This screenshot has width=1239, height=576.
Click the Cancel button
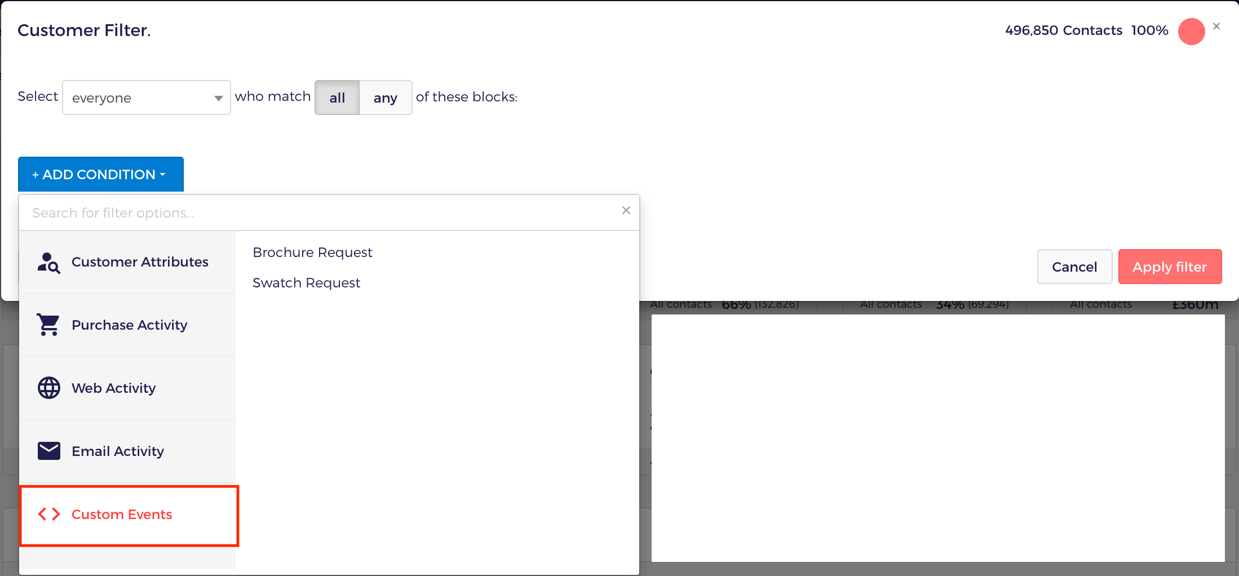pyautogui.click(x=1074, y=267)
